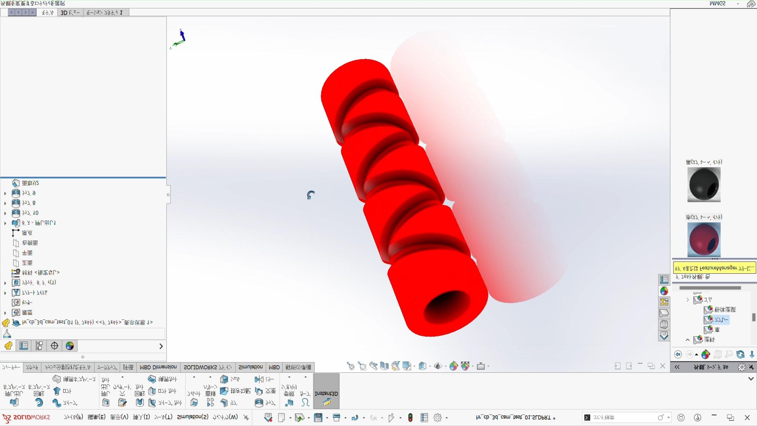Image resolution: width=757 pixels, height=426 pixels.
Task: Switch to the ConfigurationManager tab icon
Action: [39, 346]
